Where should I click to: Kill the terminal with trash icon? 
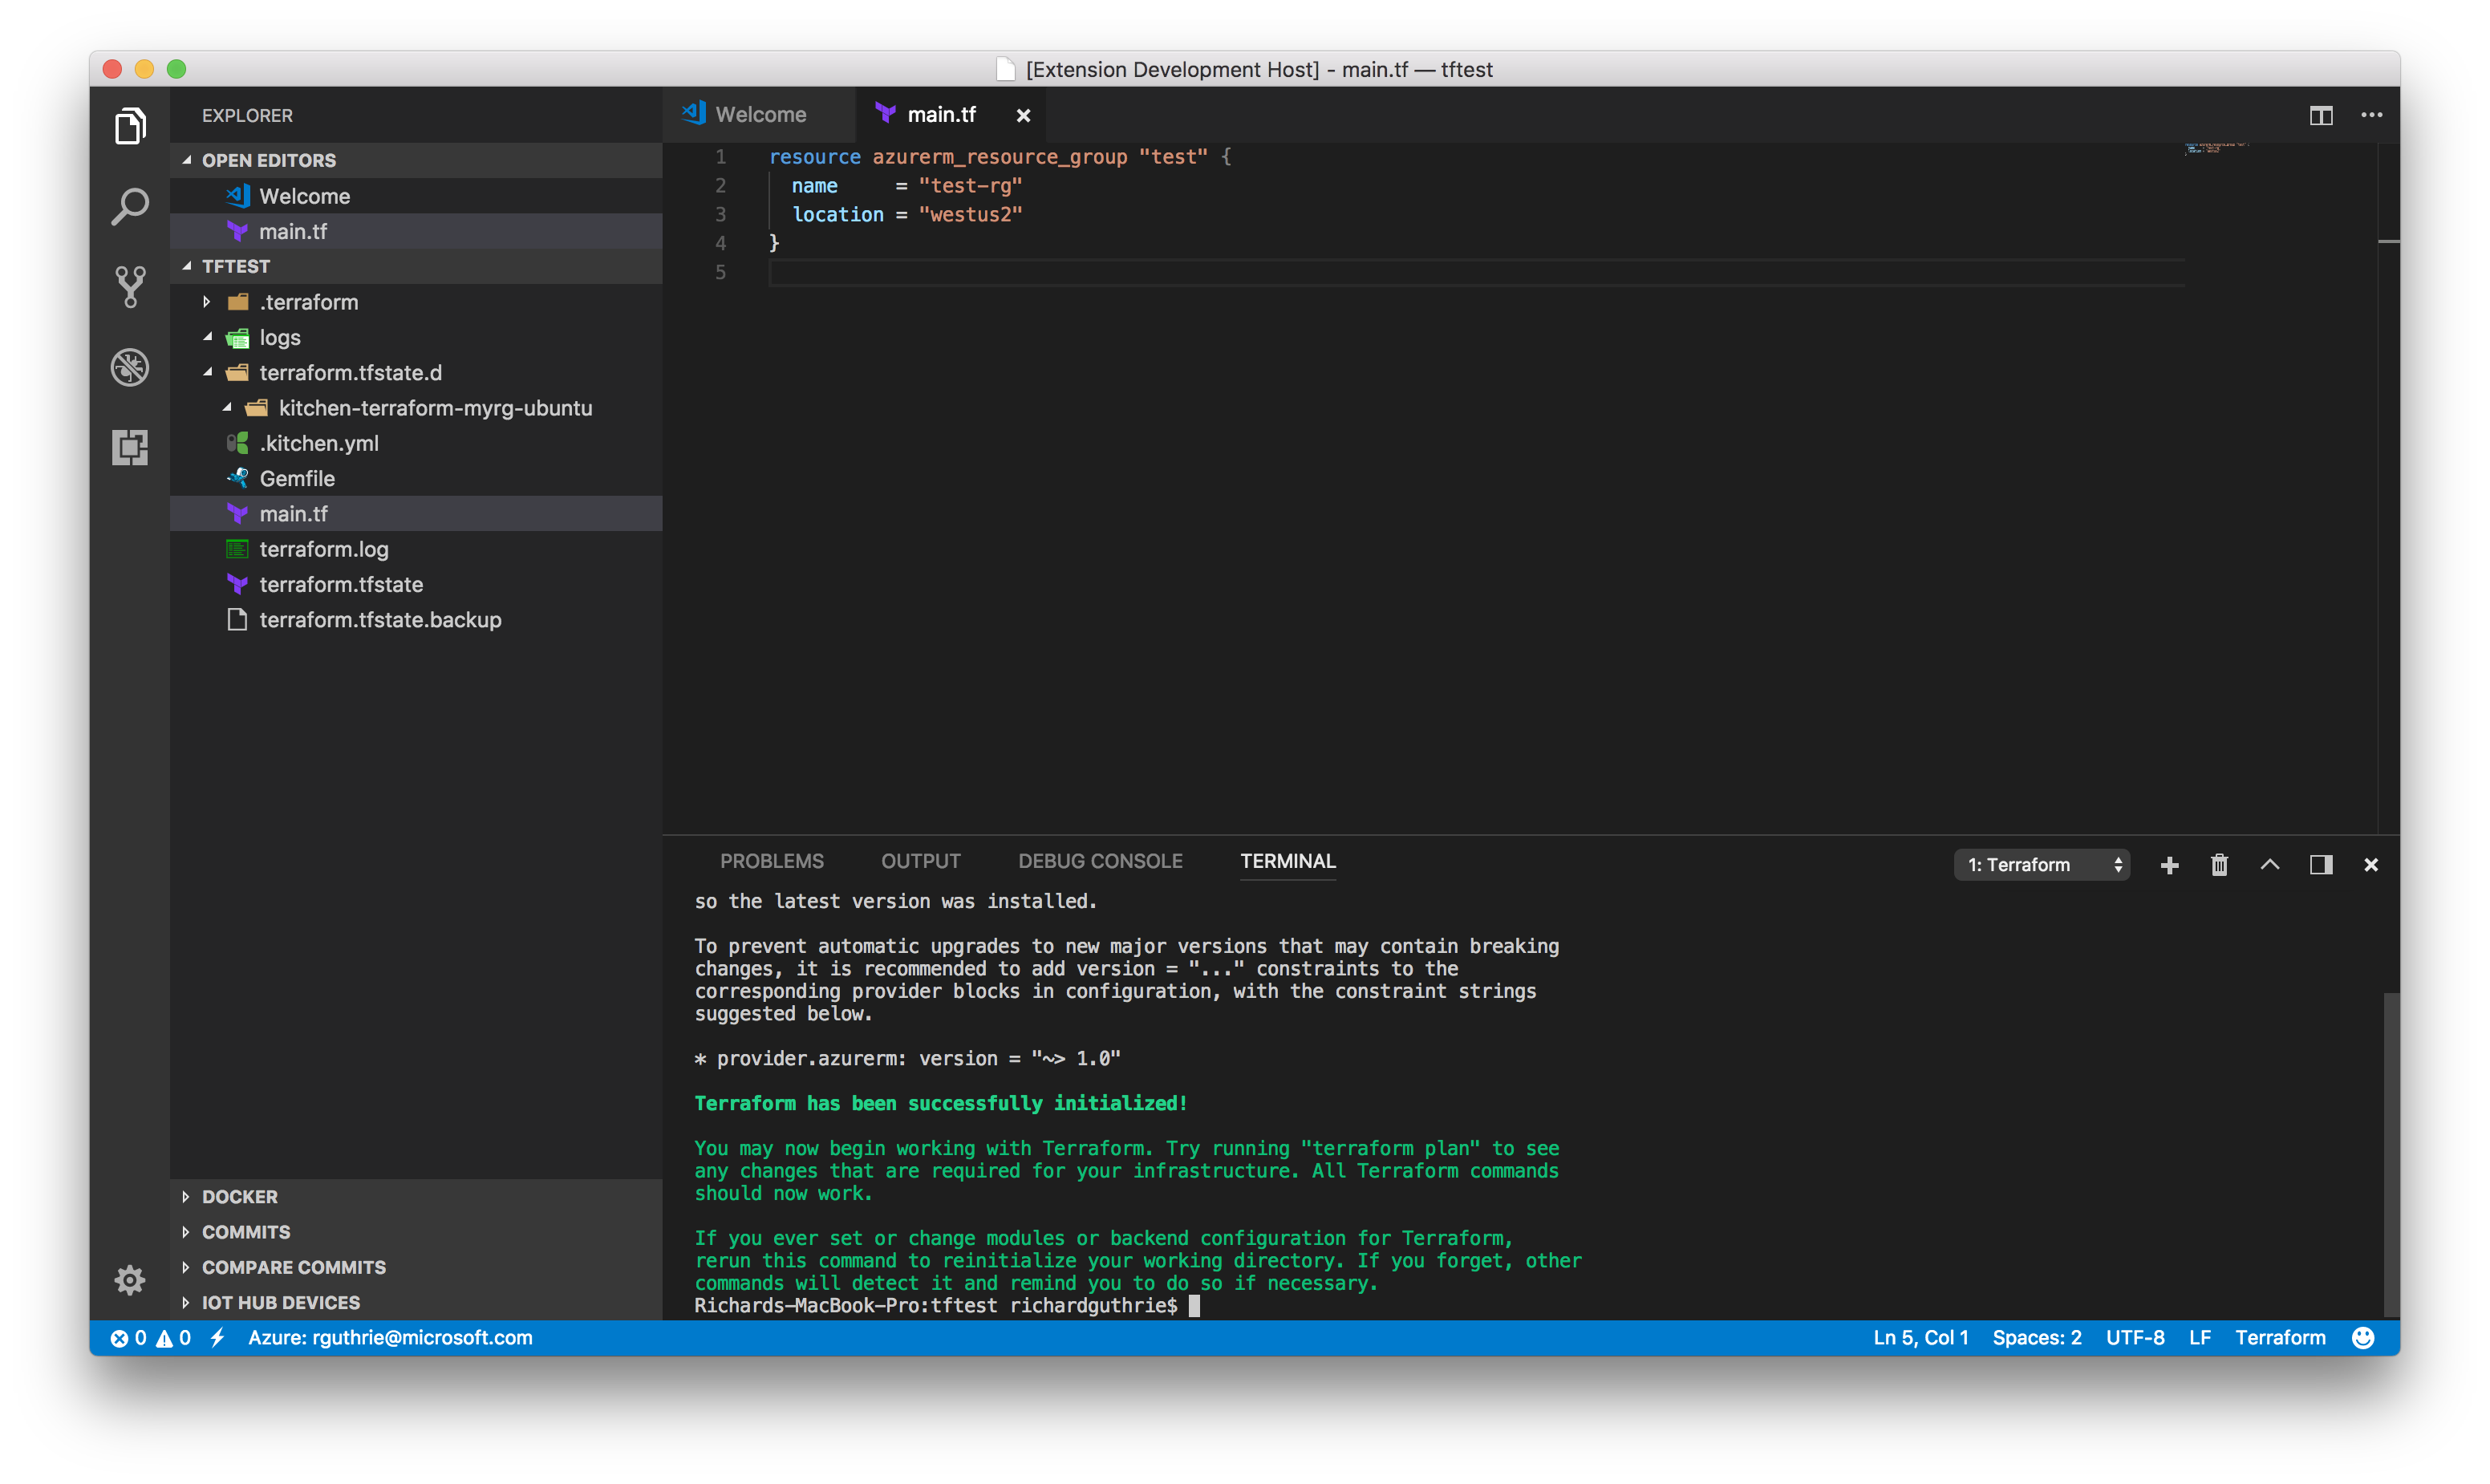pos(2219,865)
